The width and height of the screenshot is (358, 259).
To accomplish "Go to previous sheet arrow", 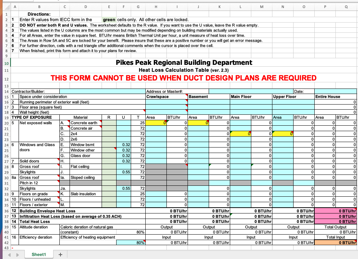I will [9, 255].
